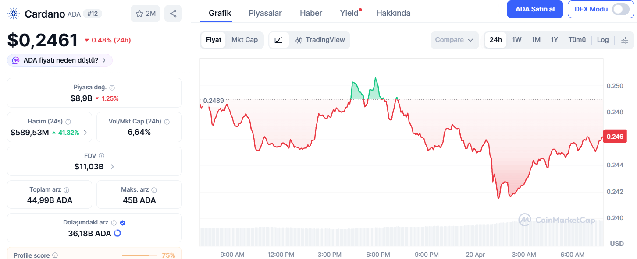
Task: Enable Log scale on chart
Action: pyautogui.click(x=603, y=40)
